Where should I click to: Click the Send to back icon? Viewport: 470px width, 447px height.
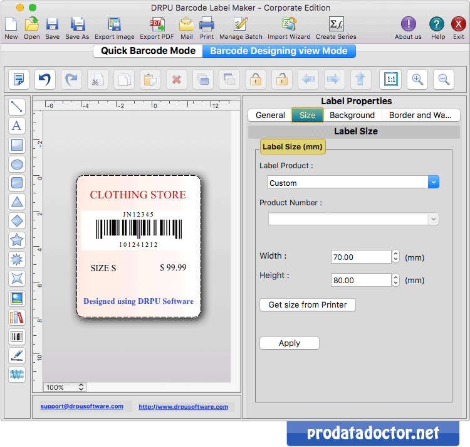point(229,80)
